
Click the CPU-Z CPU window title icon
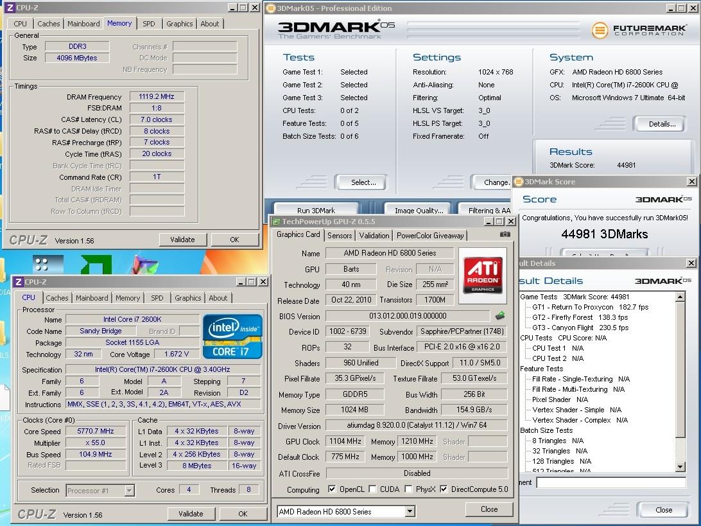point(19,282)
